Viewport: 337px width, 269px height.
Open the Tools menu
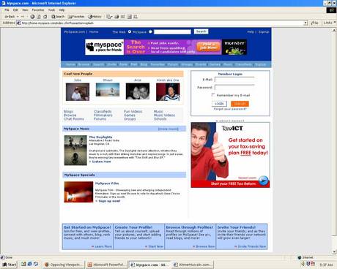click(x=51, y=10)
